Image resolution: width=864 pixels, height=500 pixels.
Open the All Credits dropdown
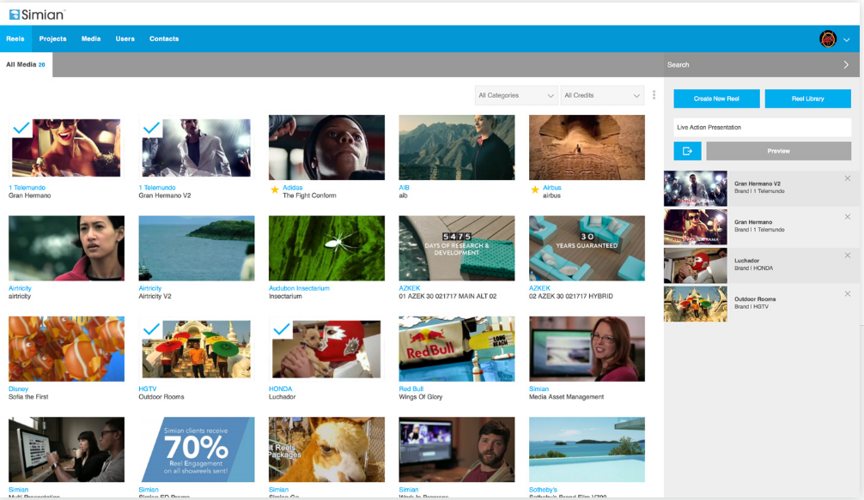pyautogui.click(x=602, y=95)
